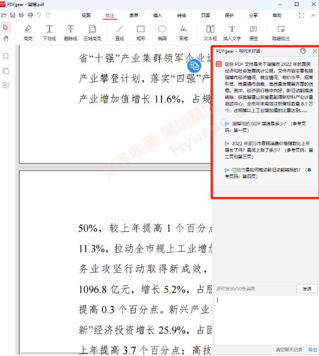Choose the 下划线 underline tool

pos(50,33)
